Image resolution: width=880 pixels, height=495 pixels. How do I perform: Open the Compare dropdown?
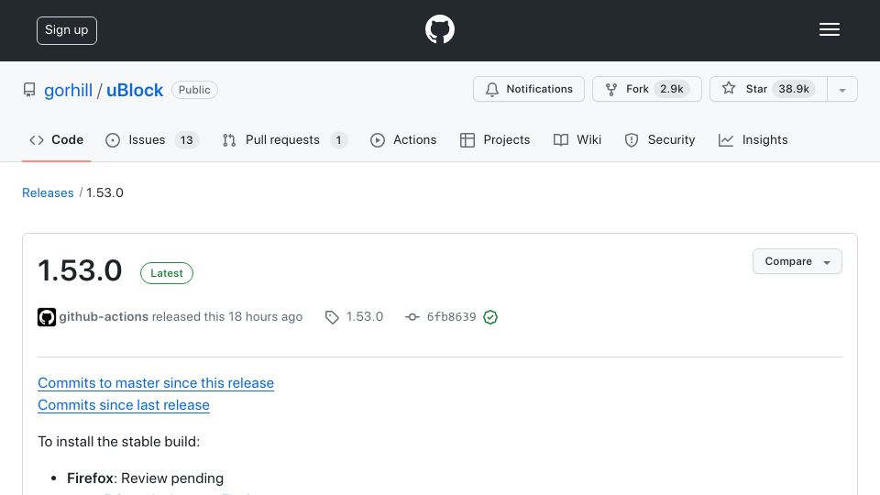[x=797, y=261]
